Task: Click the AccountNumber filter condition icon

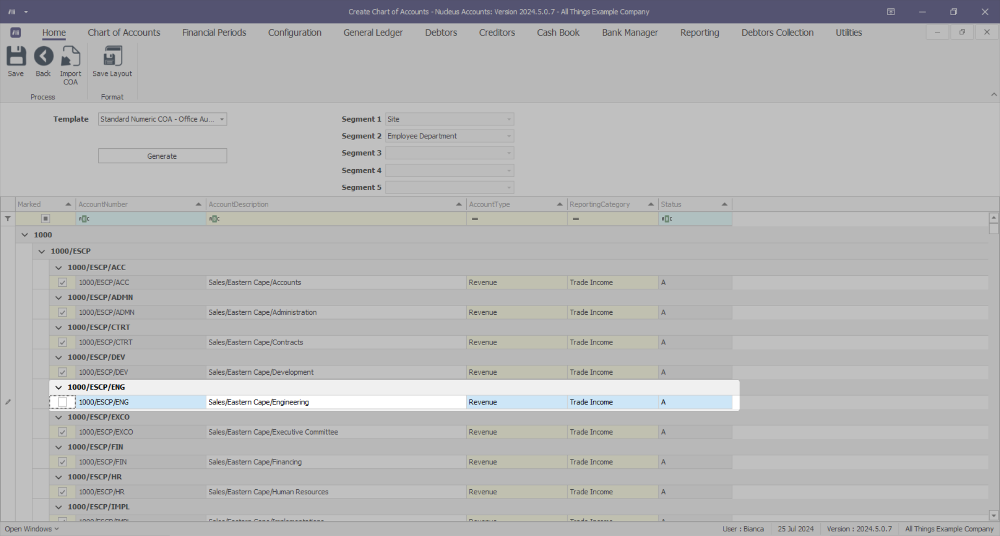Action: pyautogui.click(x=84, y=219)
